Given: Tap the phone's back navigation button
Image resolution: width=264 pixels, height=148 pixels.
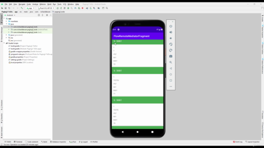Looking at the screenshot, I should pyautogui.click(x=123, y=132).
